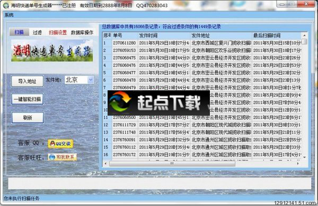Click the 和我联系 Wangwang button
Viewport: 318px width, 206px height.
[62, 157]
